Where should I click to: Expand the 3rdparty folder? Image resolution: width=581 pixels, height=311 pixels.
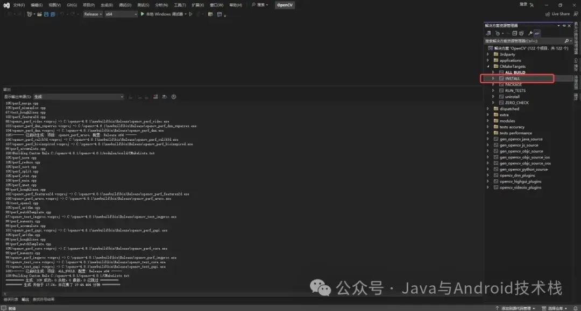pos(488,54)
